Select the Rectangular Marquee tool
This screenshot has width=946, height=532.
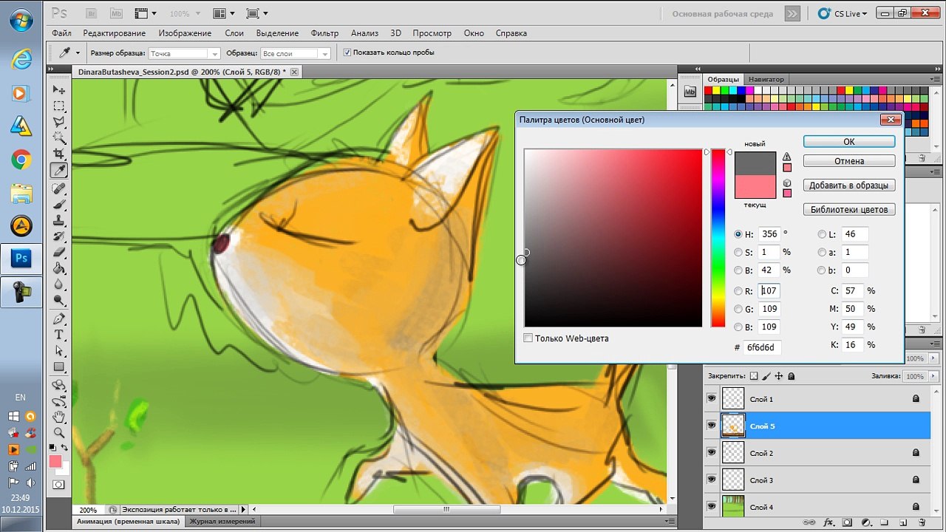coord(59,106)
